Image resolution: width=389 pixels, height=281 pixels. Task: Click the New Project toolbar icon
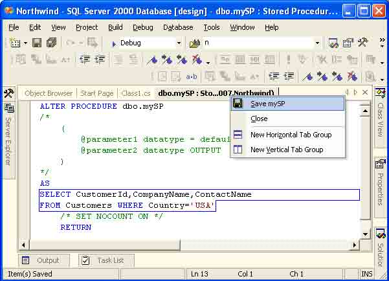click(x=15, y=43)
